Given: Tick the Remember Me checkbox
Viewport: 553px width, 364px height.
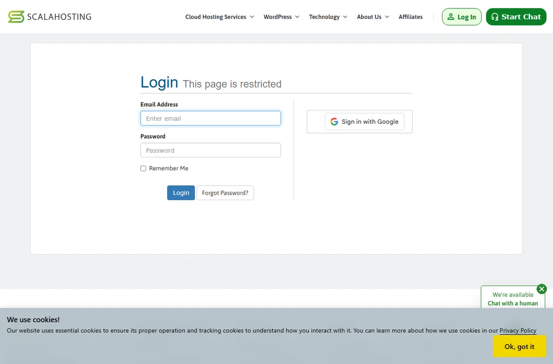Looking at the screenshot, I should coord(143,168).
